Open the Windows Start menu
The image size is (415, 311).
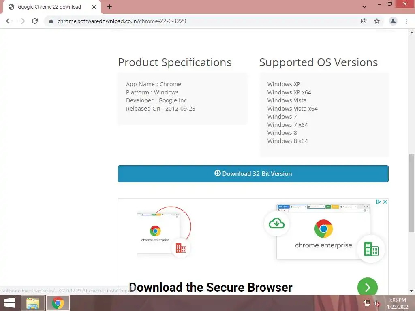pos(10,303)
